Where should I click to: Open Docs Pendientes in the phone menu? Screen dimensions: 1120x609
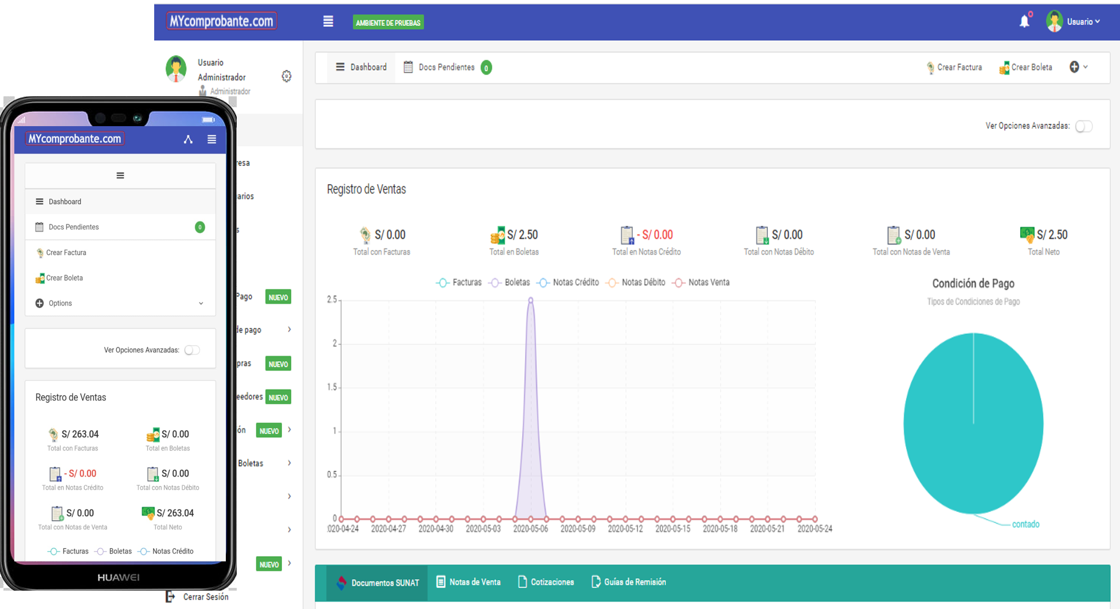click(120, 227)
